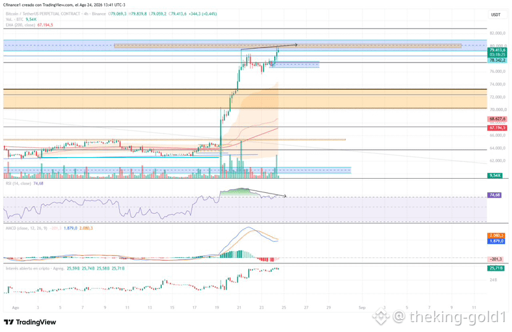The image size is (512, 332).
Task: Click the orange 2.080,3 MACD signal tag
Action: tap(497, 236)
